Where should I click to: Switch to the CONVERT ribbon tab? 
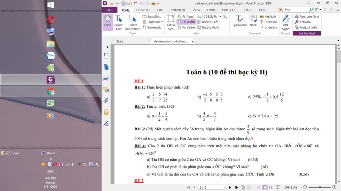pyautogui.click(x=143, y=10)
